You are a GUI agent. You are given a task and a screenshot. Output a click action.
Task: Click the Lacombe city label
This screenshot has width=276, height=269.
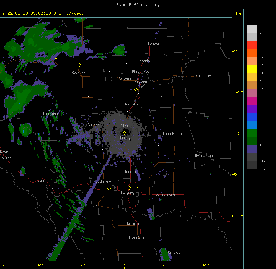pyautogui.click(x=144, y=61)
